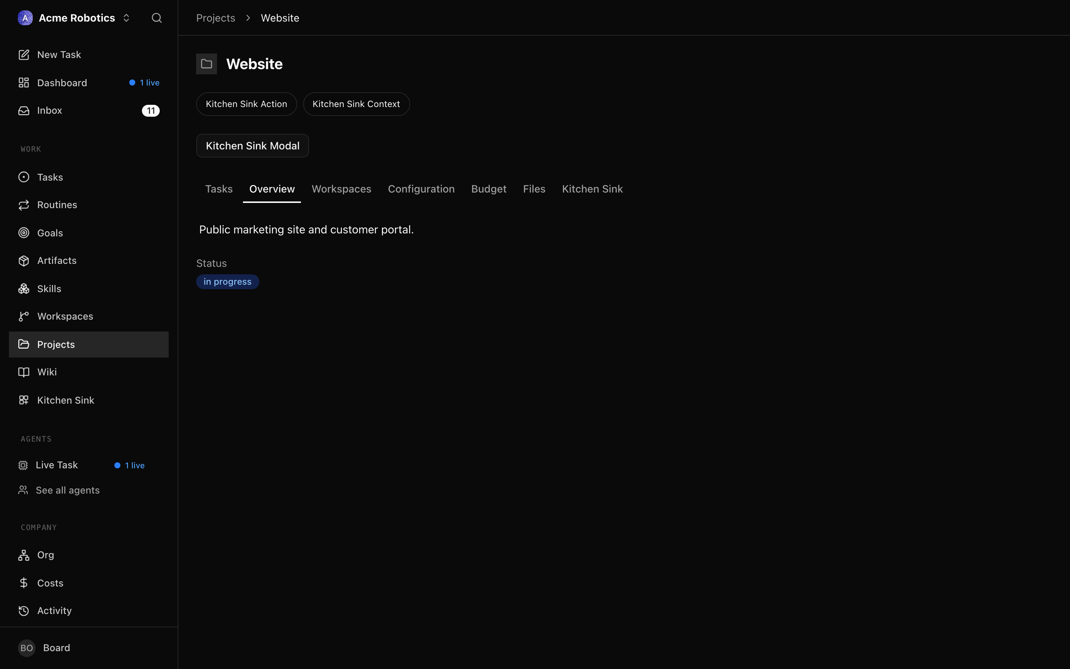Open the Budget tab
1070x669 pixels.
(489, 189)
